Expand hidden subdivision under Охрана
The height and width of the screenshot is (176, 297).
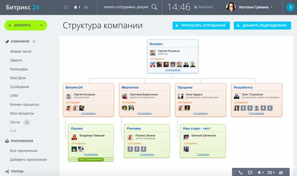[x=91, y=159]
